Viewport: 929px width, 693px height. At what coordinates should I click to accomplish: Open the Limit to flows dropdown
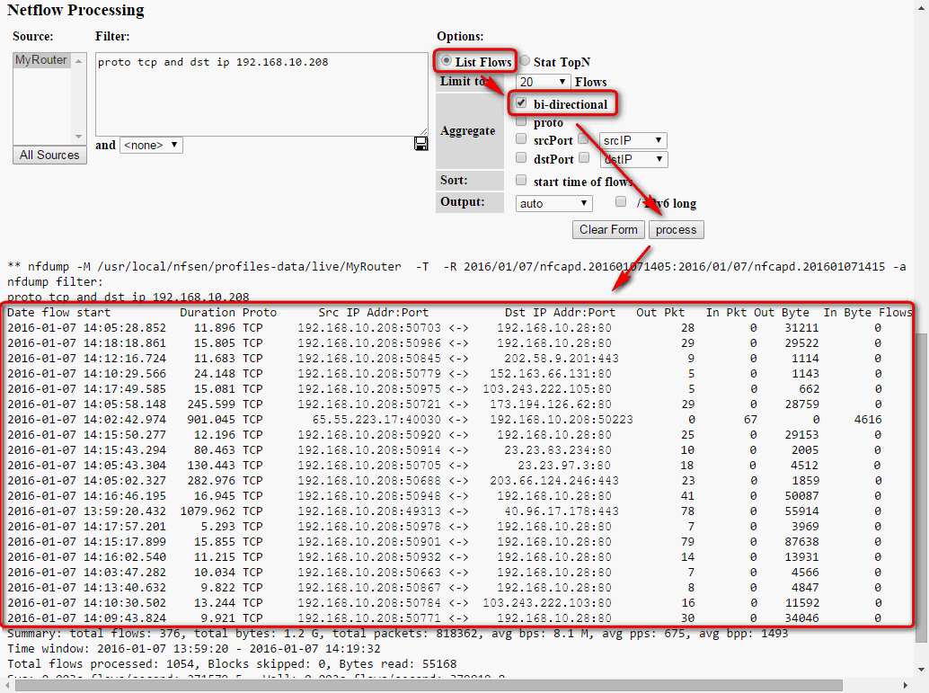[543, 82]
